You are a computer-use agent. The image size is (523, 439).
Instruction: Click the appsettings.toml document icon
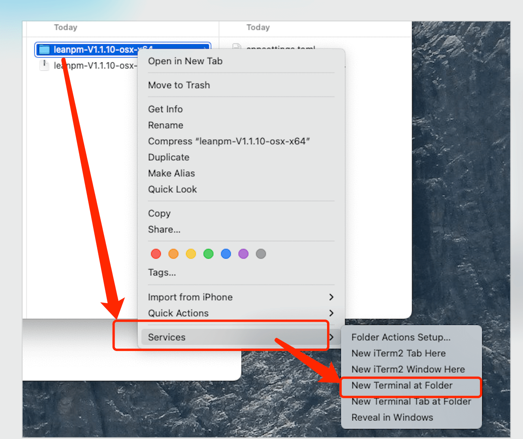[237, 47]
